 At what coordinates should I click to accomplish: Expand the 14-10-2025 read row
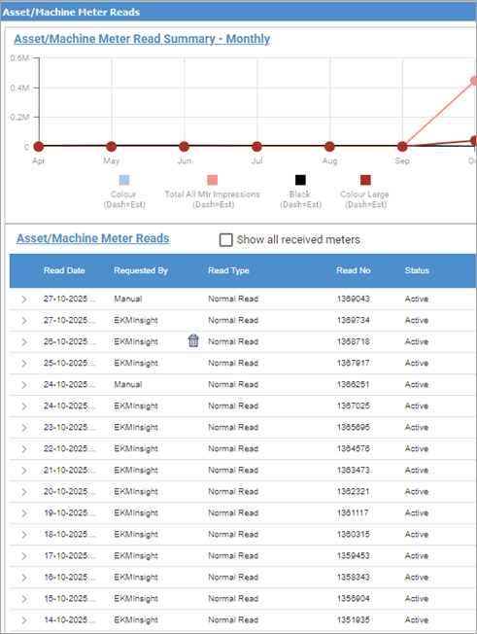click(24, 620)
